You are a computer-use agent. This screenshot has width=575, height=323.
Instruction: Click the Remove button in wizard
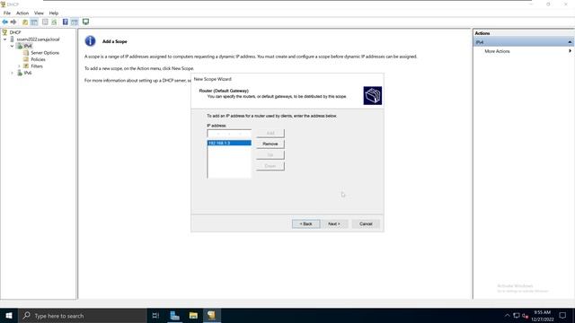[x=270, y=144]
